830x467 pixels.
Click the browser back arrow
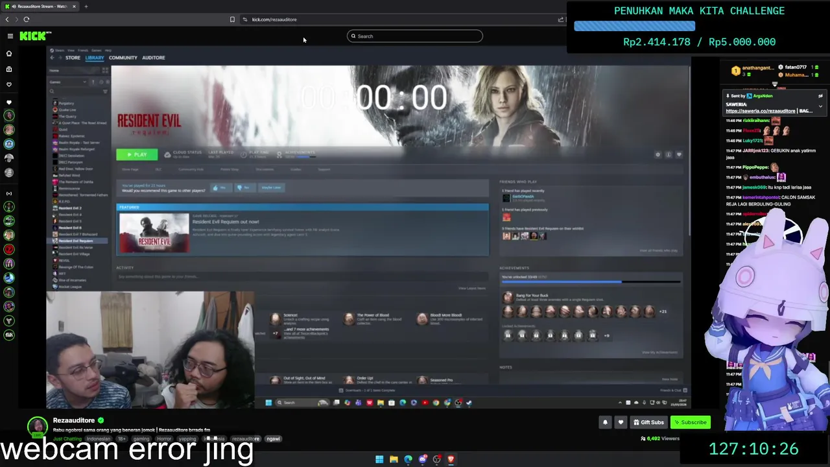coord(7,19)
